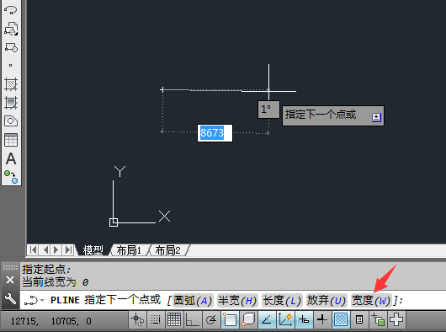Close the command line window
Image resolution: width=446 pixels, height=332 pixels.
tap(10, 280)
